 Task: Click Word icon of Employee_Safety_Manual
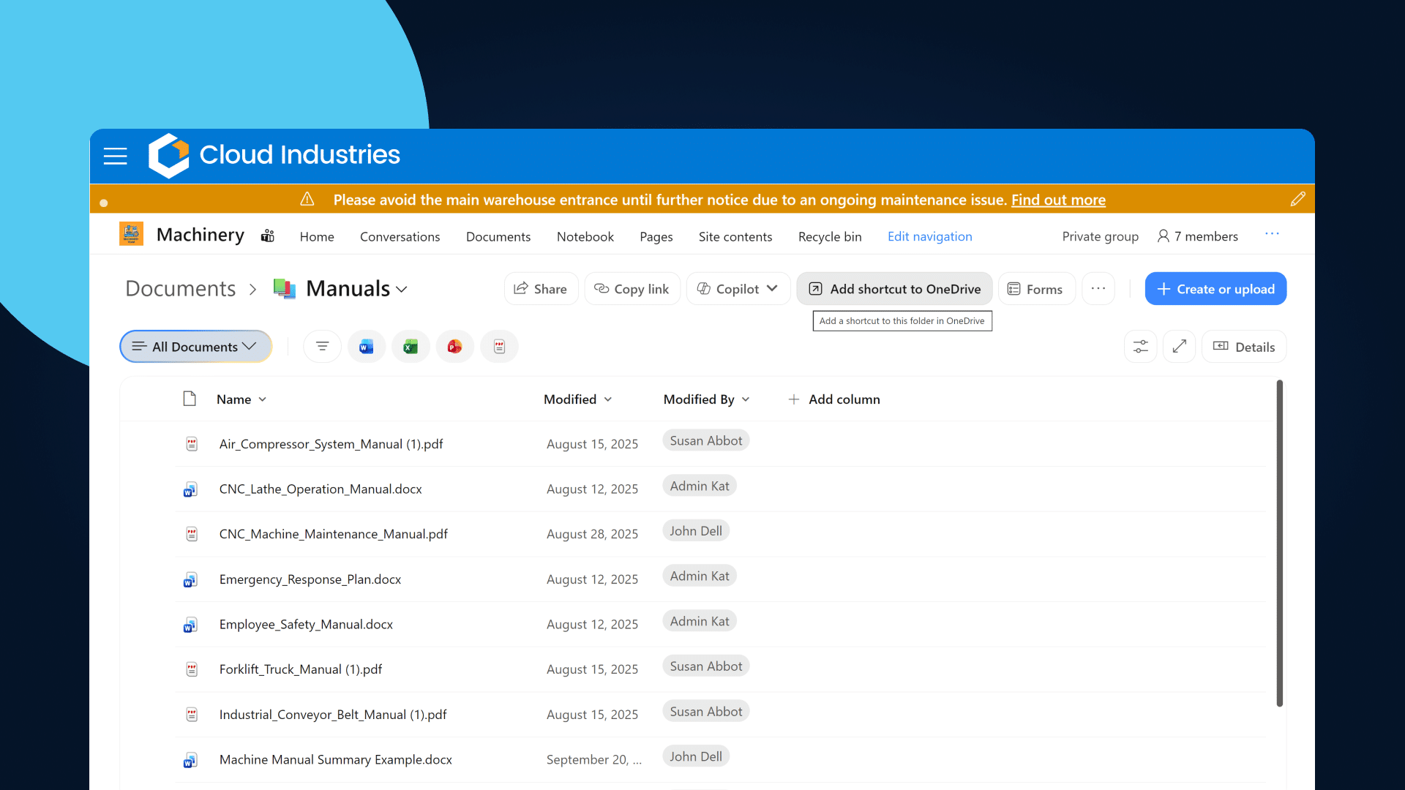click(190, 625)
